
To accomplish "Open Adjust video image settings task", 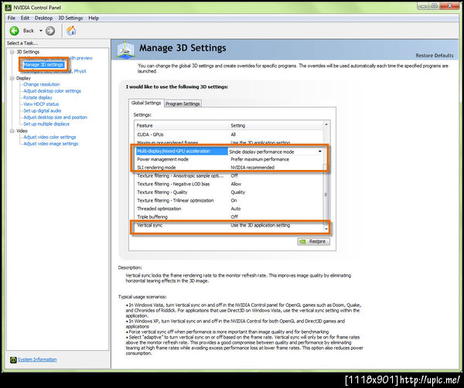I will click(51, 144).
